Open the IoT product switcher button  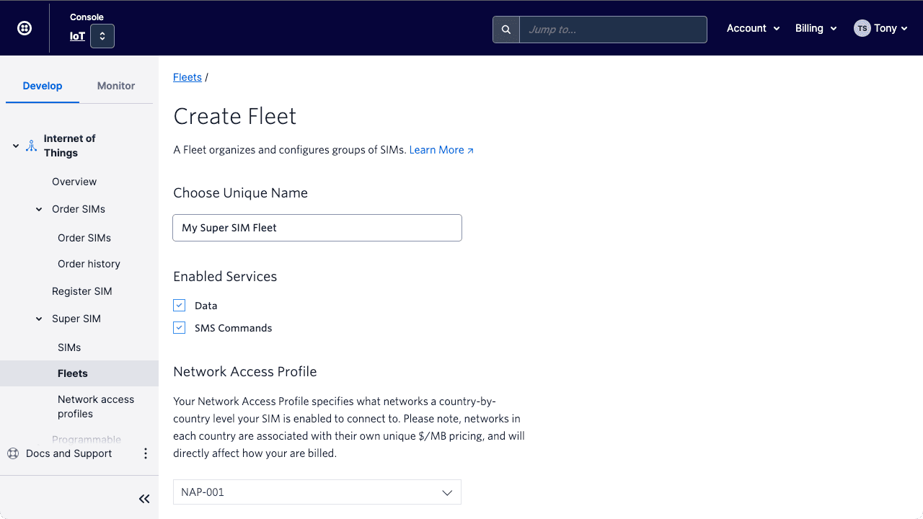pyautogui.click(x=102, y=36)
